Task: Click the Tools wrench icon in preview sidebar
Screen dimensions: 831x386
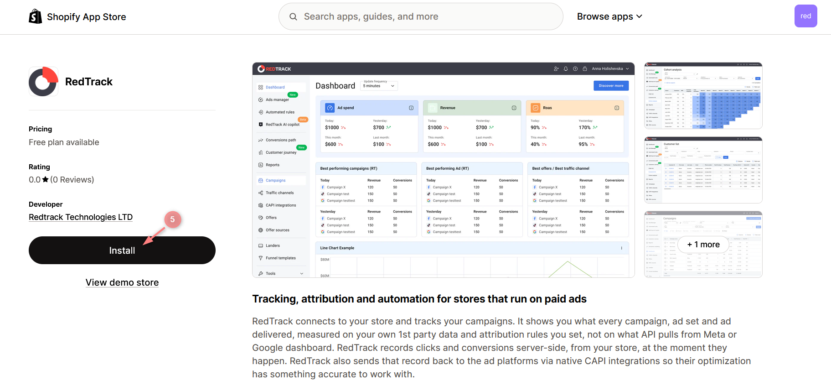Action: [x=261, y=273]
